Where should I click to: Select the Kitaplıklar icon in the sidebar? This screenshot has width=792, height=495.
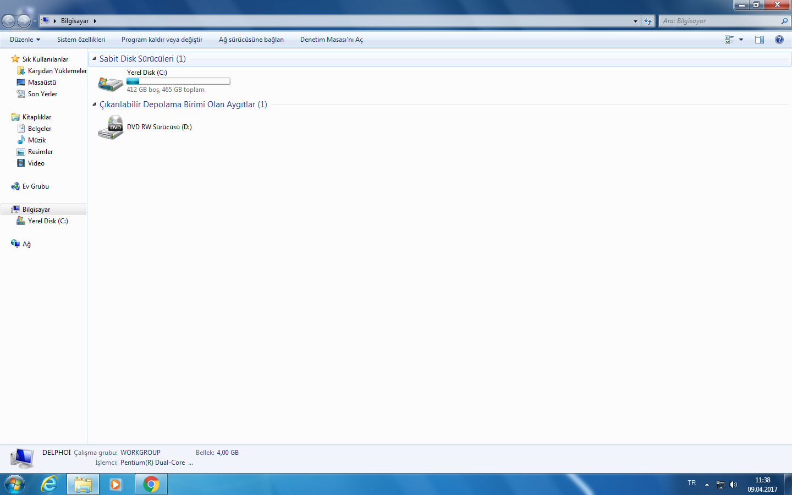point(15,117)
